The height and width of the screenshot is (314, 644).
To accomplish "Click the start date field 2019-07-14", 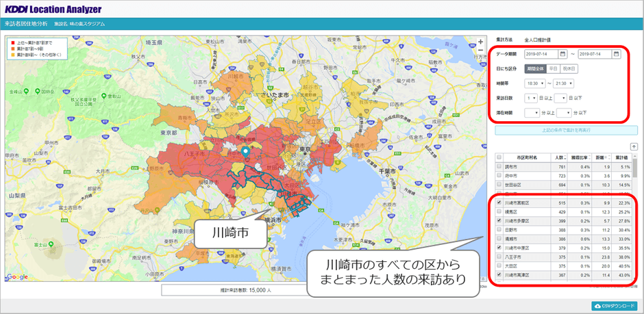I will tap(543, 54).
